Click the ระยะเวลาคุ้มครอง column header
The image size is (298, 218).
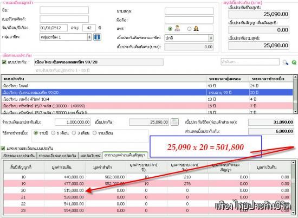(x=228, y=79)
